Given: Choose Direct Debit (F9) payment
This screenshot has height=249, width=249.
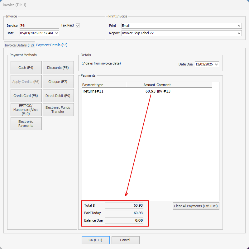Looking at the screenshot, I should (58, 96).
